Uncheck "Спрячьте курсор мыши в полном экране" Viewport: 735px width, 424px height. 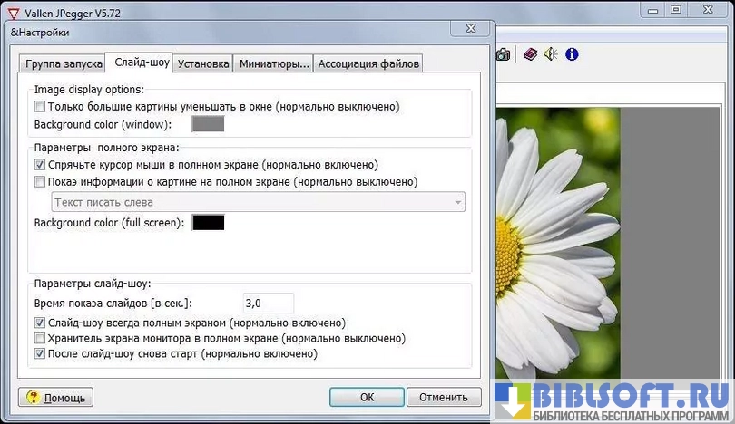click(40, 165)
